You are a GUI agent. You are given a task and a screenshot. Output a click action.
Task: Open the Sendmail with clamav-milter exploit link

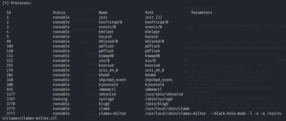[x=240, y=25]
